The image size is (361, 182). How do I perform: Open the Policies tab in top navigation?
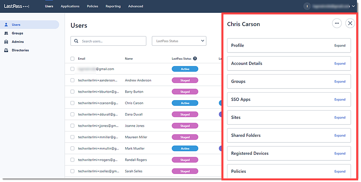92,6
